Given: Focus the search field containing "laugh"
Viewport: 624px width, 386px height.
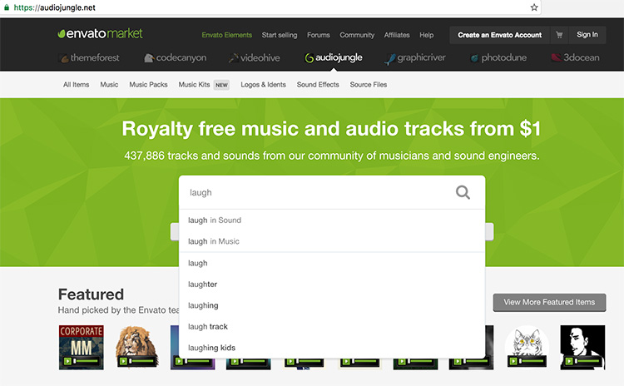Looking at the screenshot, I should (316, 192).
